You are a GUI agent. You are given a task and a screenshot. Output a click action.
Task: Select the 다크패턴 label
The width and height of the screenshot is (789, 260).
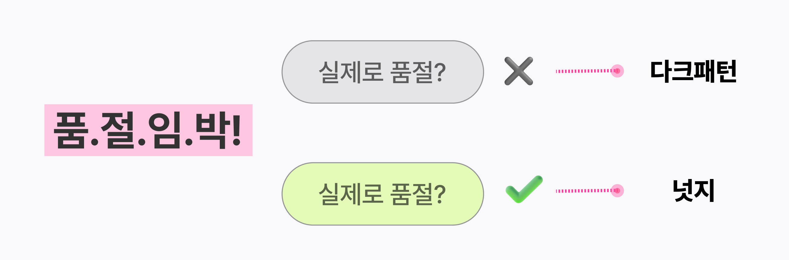click(x=693, y=71)
